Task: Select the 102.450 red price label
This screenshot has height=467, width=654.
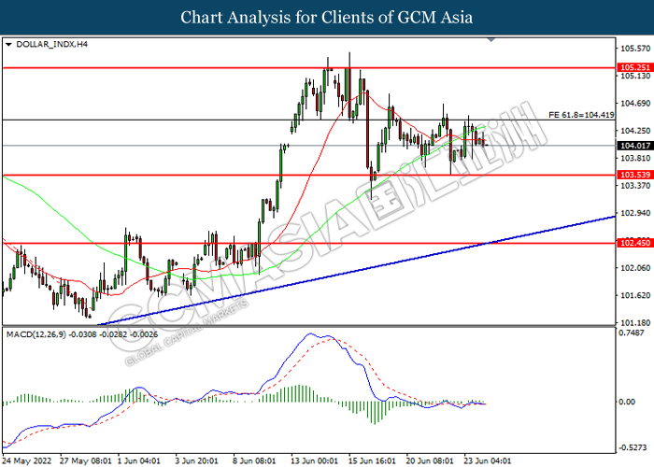Action: tap(634, 243)
